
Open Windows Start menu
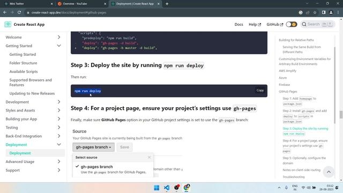tap(156, 188)
